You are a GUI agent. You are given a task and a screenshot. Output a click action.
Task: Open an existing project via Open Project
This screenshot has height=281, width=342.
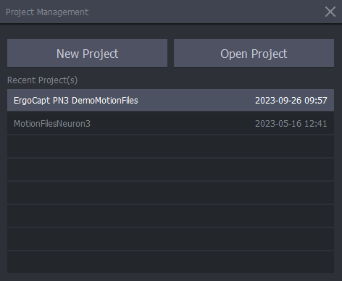tap(254, 54)
